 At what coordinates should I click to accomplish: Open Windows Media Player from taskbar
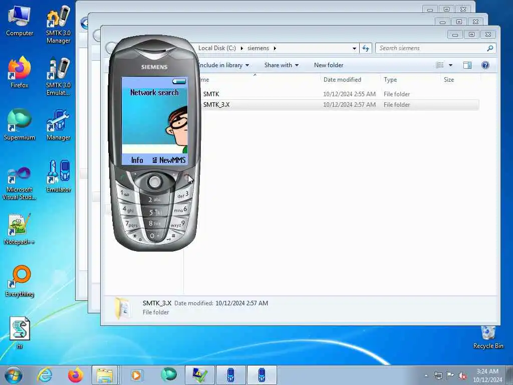136,375
